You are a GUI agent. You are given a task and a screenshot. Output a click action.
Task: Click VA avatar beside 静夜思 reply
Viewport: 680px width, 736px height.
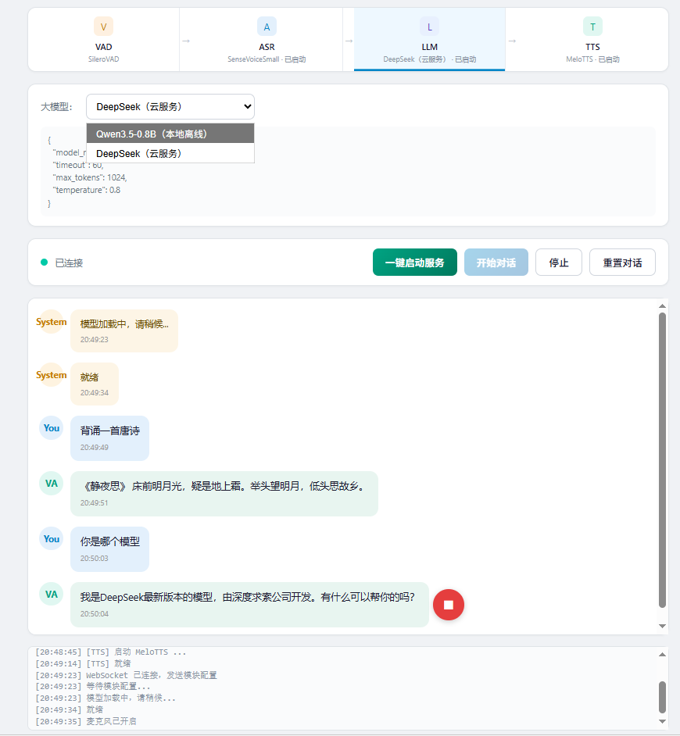click(51, 483)
